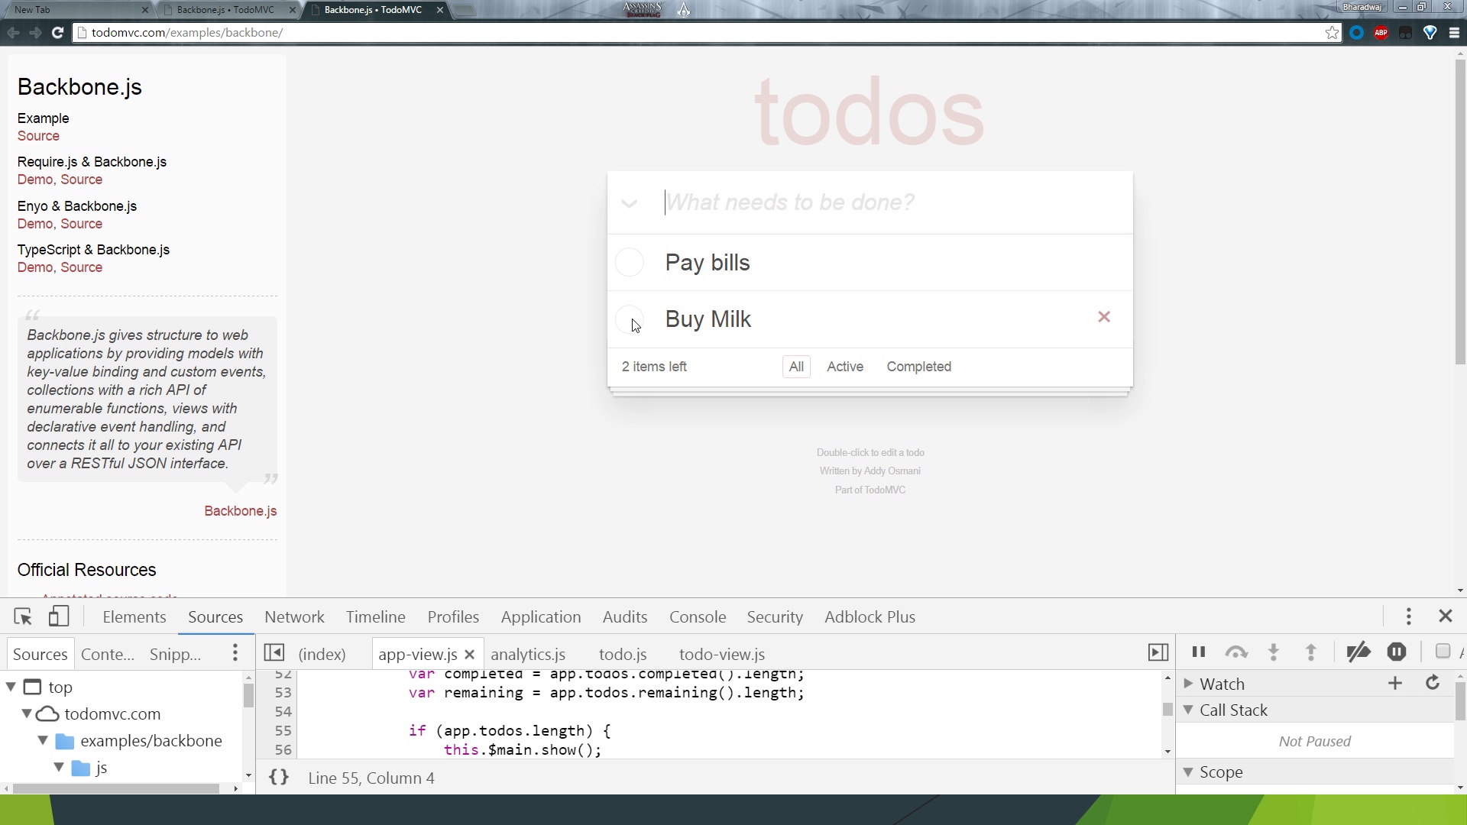Hide the debugger sidebar panel
Screen dimensions: 1467x825
coord(1158,652)
